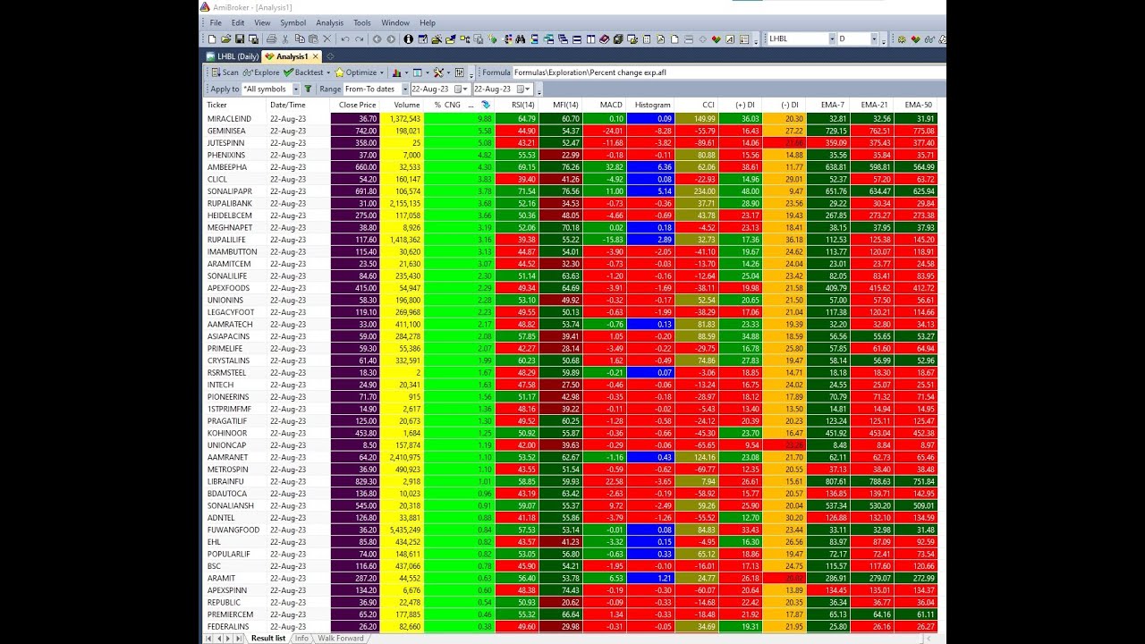The width and height of the screenshot is (1145, 644).
Task: Click the Explore button
Action: [261, 72]
